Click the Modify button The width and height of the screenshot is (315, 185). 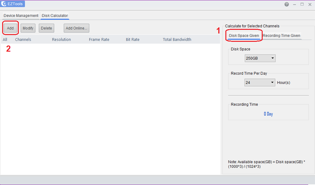pyautogui.click(x=28, y=28)
